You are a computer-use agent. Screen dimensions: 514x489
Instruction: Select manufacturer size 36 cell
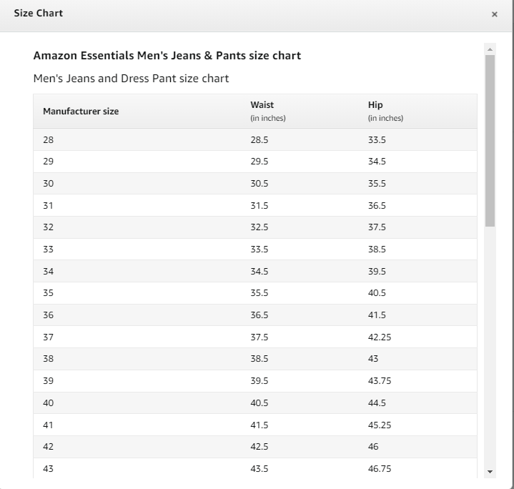tap(48, 315)
